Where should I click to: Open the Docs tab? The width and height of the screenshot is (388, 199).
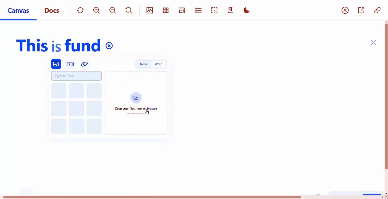[52, 11]
